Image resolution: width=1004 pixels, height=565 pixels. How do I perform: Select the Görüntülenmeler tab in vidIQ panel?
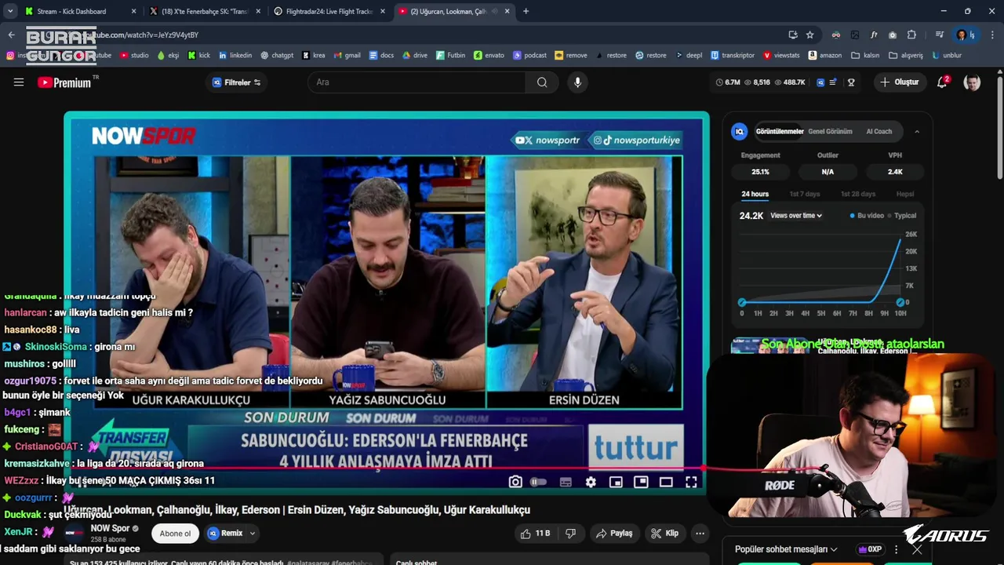click(x=779, y=132)
